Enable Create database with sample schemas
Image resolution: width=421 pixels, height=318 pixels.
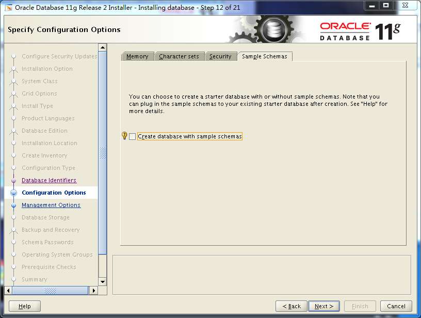[132, 136]
